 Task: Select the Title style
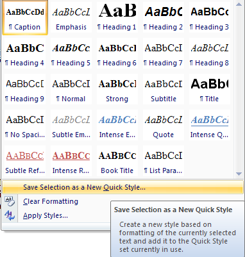(x=210, y=89)
